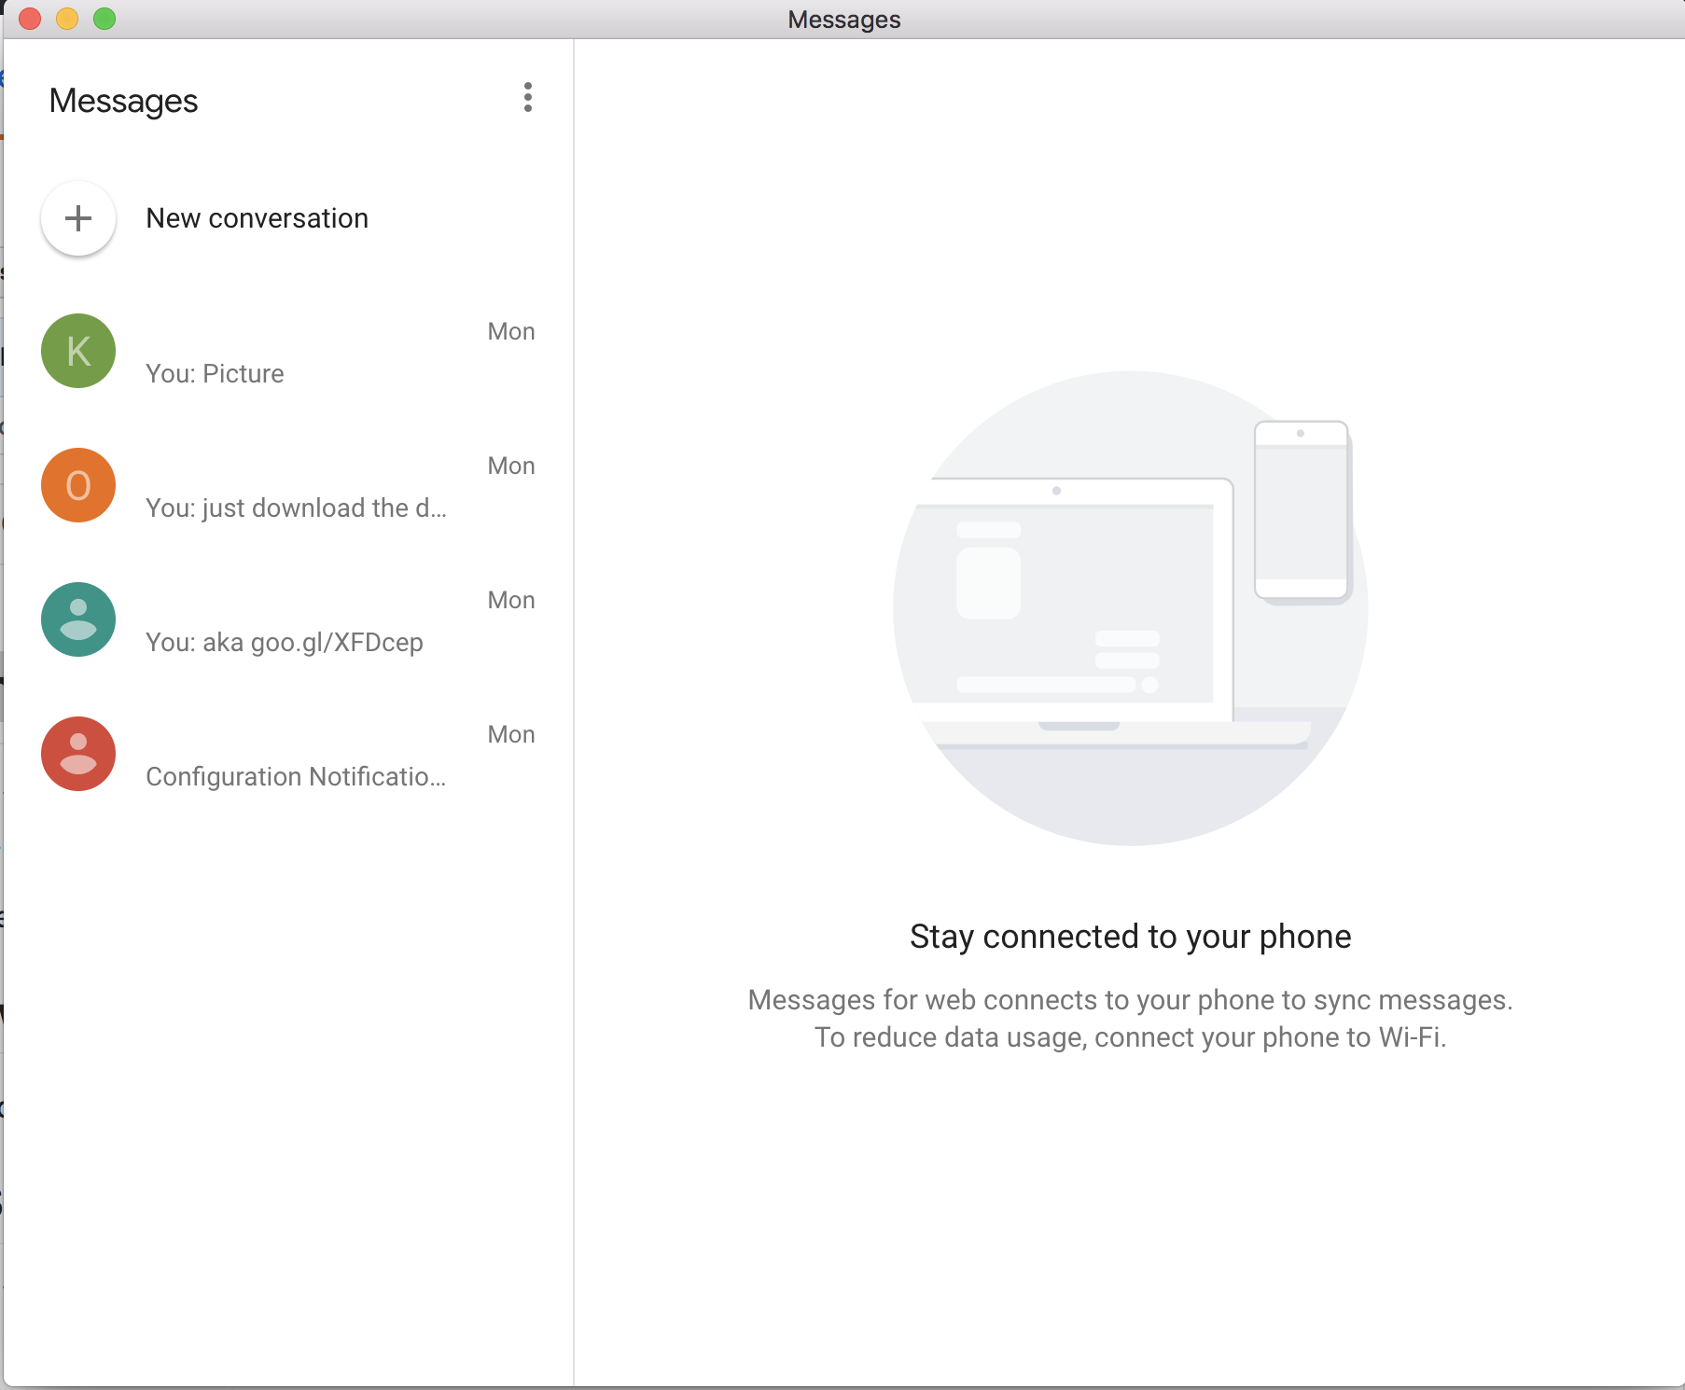Open conversation containing goo.gl/XFDcep link

[x=285, y=643]
